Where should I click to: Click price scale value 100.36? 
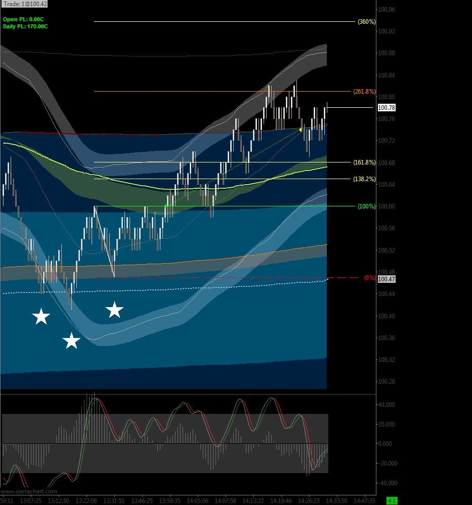pos(387,338)
